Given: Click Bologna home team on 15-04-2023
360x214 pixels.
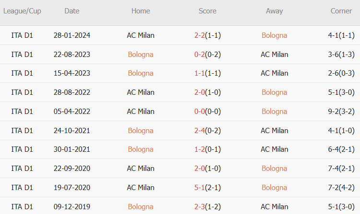Looking at the screenshot, I should [x=140, y=73].
